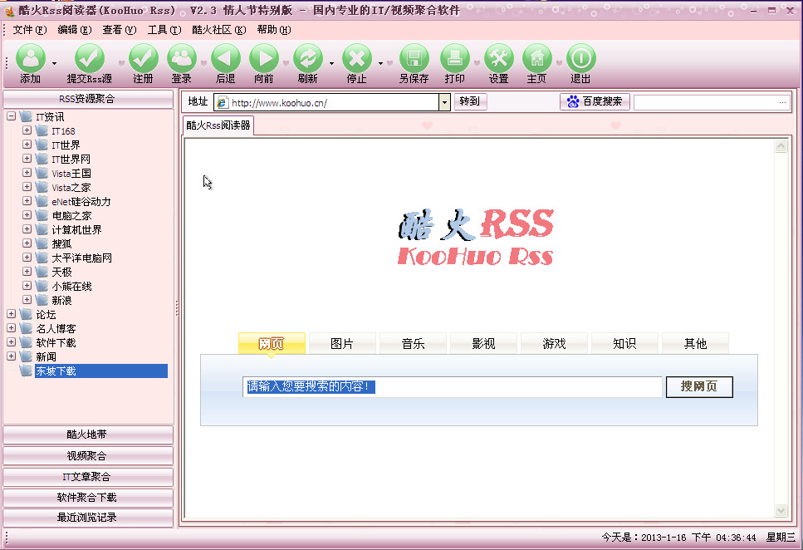The height and width of the screenshot is (550, 803).
Task: Click the application icon in title bar
Action: [x=9, y=10]
